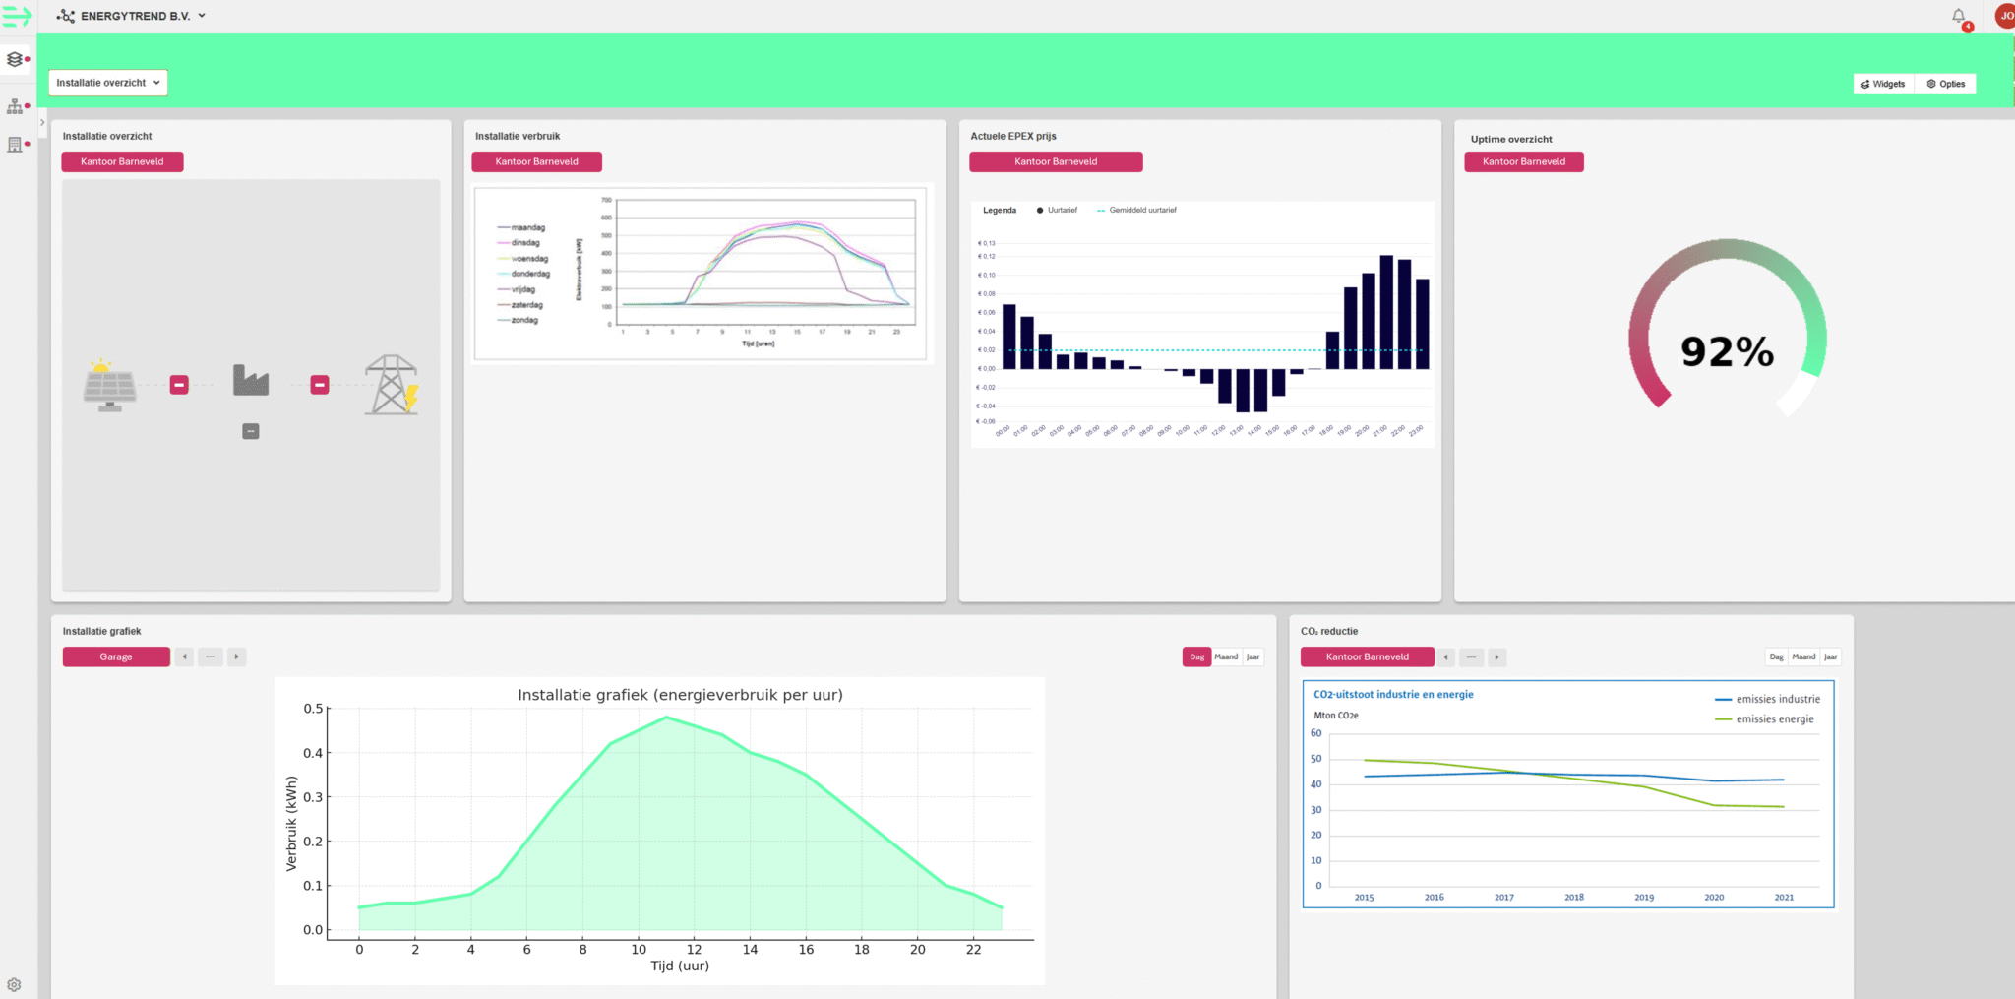Toggle the switch between solar and factory

pyautogui.click(x=179, y=385)
